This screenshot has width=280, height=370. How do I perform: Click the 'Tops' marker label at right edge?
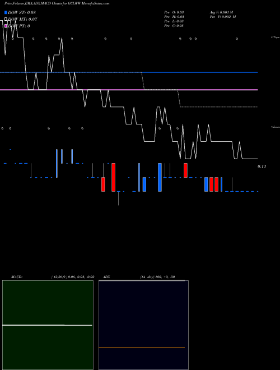coord(276,38)
